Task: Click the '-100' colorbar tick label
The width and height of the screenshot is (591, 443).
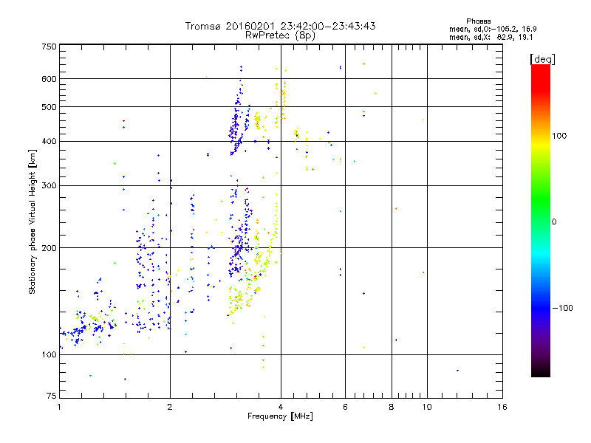Action: tap(562, 308)
